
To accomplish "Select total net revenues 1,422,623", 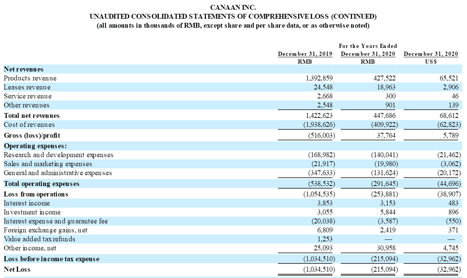I will click(x=319, y=116).
